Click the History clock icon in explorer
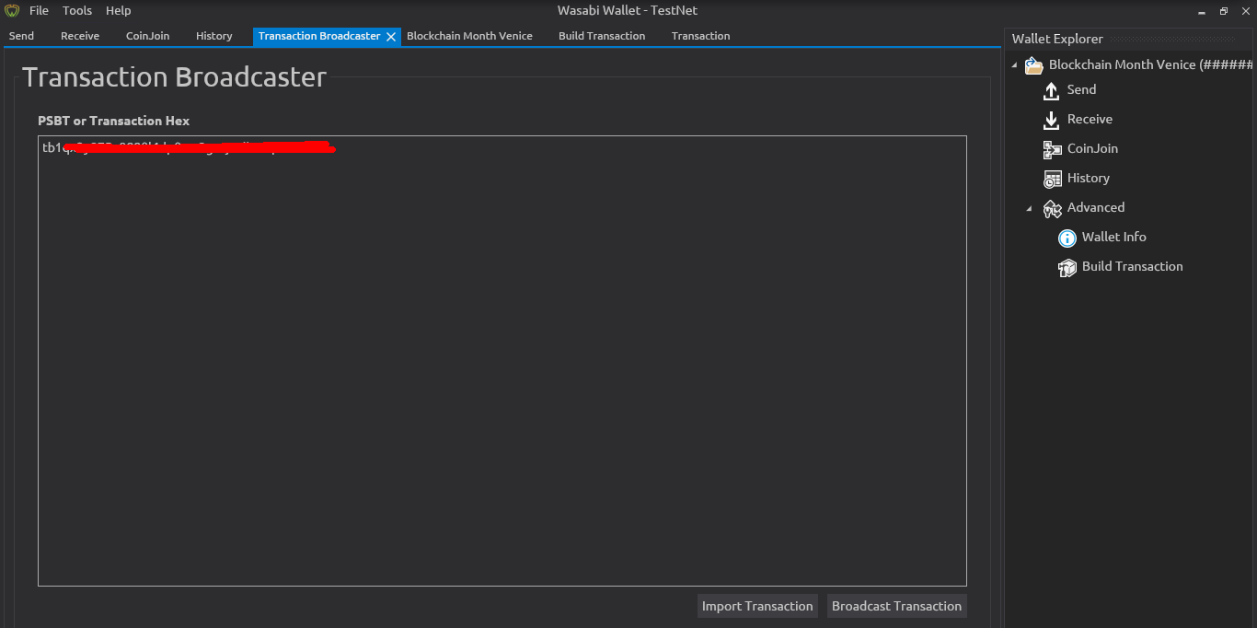Viewport: 1257px width, 628px height. (1052, 179)
